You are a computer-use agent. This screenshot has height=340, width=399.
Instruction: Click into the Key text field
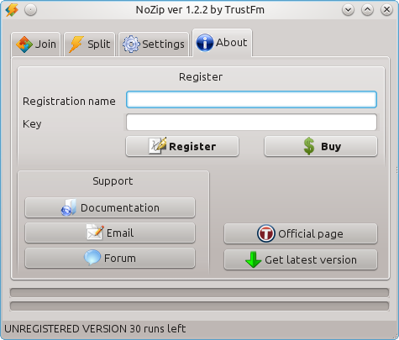click(x=251, y=123)
